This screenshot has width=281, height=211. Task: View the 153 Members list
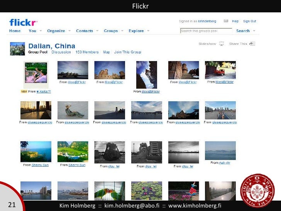[x=87, y=52]
